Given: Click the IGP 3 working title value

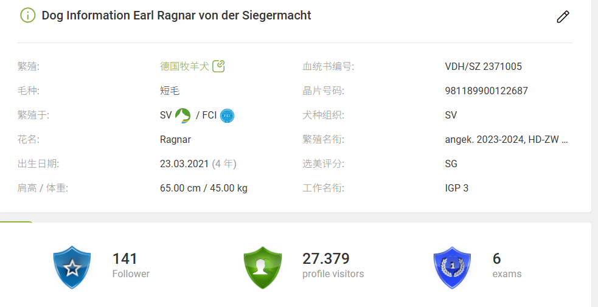Looking at the screenshot, I should point(456,188).
